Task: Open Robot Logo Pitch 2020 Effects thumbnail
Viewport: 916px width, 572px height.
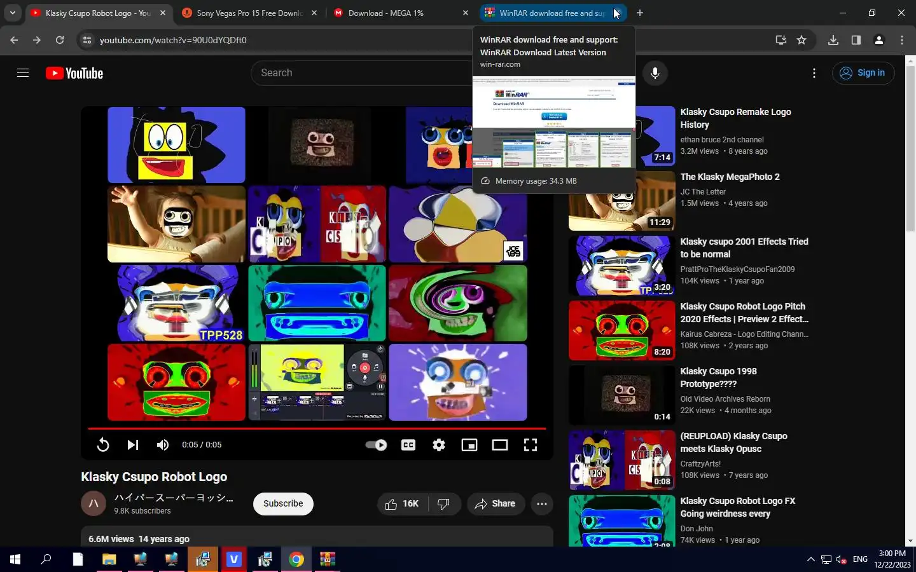Action: (x=621, y=330)
